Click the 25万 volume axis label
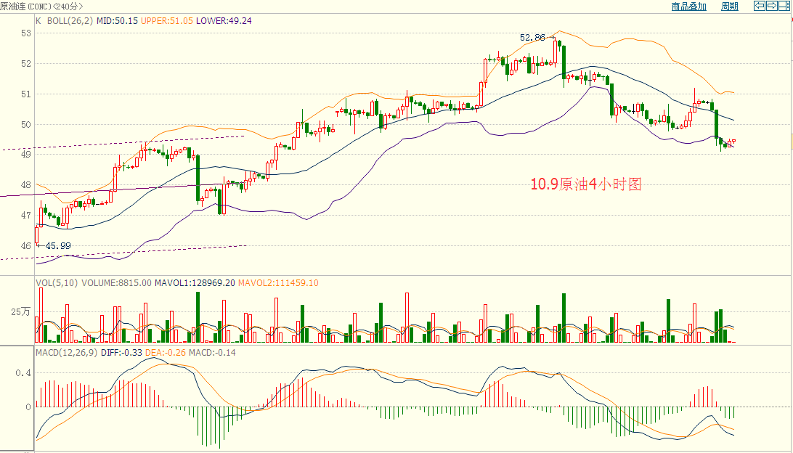The width and height of the screenshot is (793, 453). point(21,312)
